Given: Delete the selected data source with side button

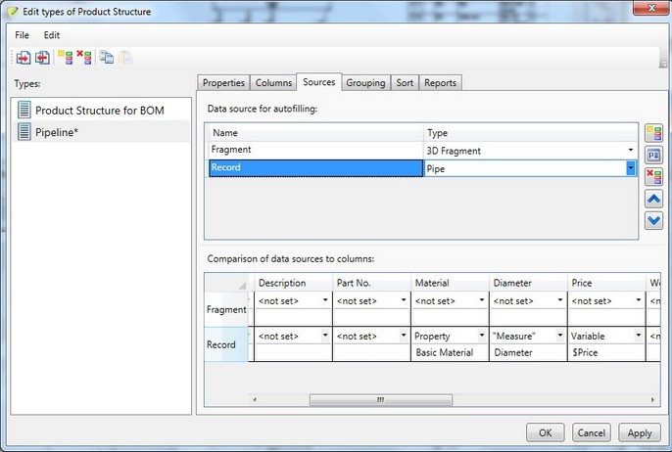Looking at the screenshot, I should [654, 177].
